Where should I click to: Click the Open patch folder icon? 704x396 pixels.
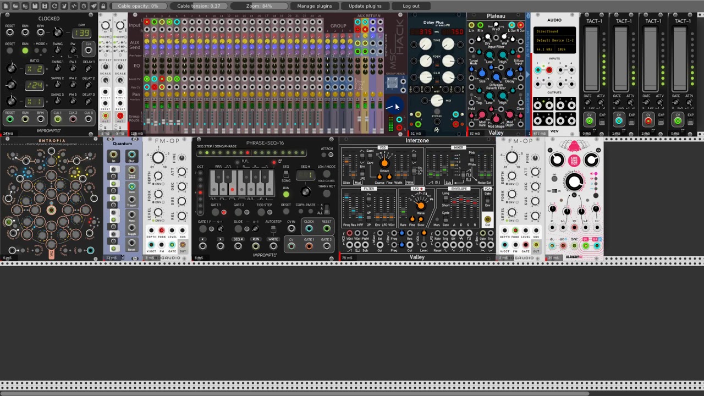tap(15, 6)
